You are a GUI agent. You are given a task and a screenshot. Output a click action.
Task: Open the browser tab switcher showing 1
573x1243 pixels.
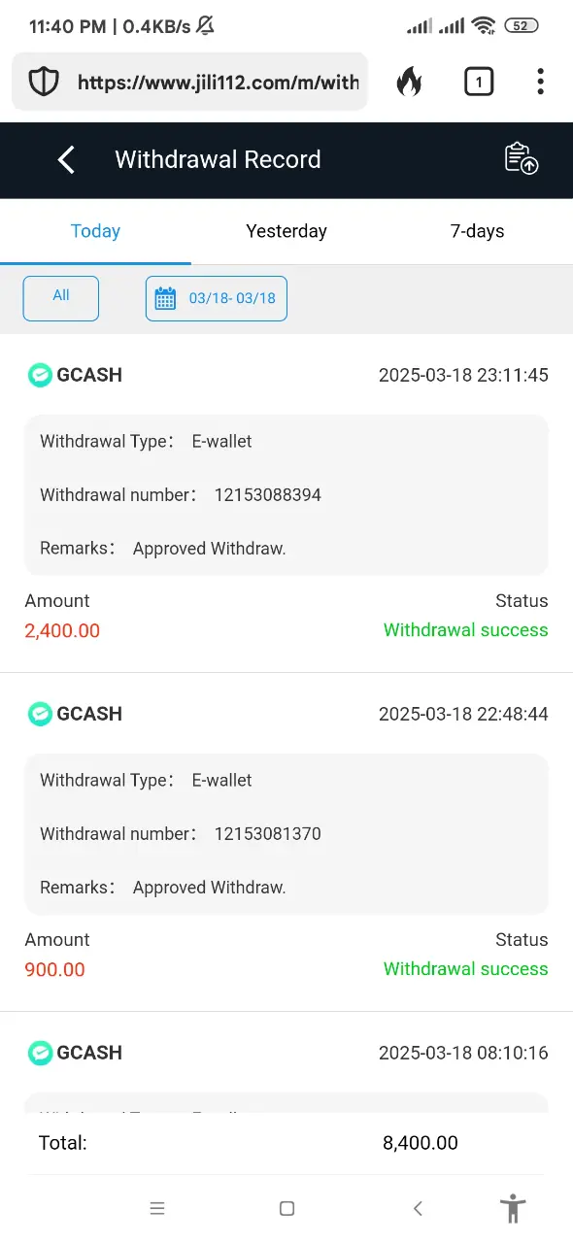pos(479,83)
